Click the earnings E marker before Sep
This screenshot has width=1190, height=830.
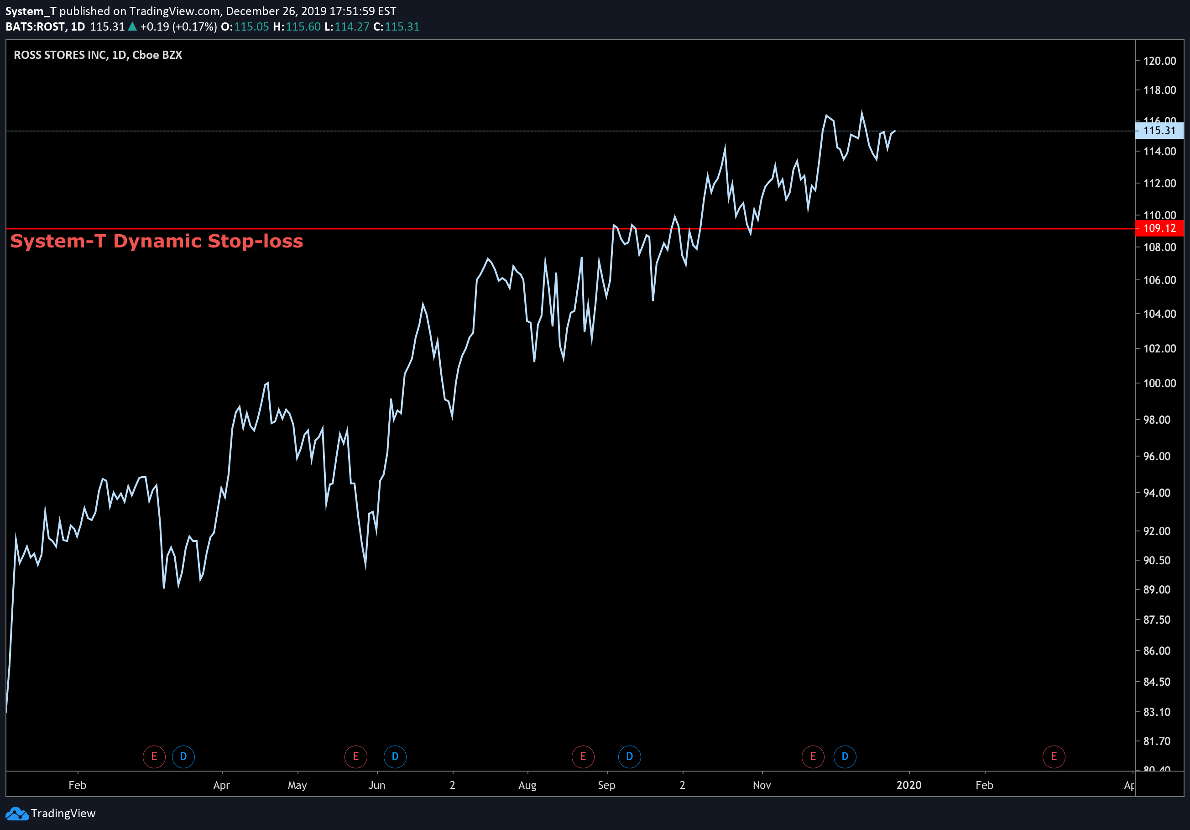pos(583,756)
